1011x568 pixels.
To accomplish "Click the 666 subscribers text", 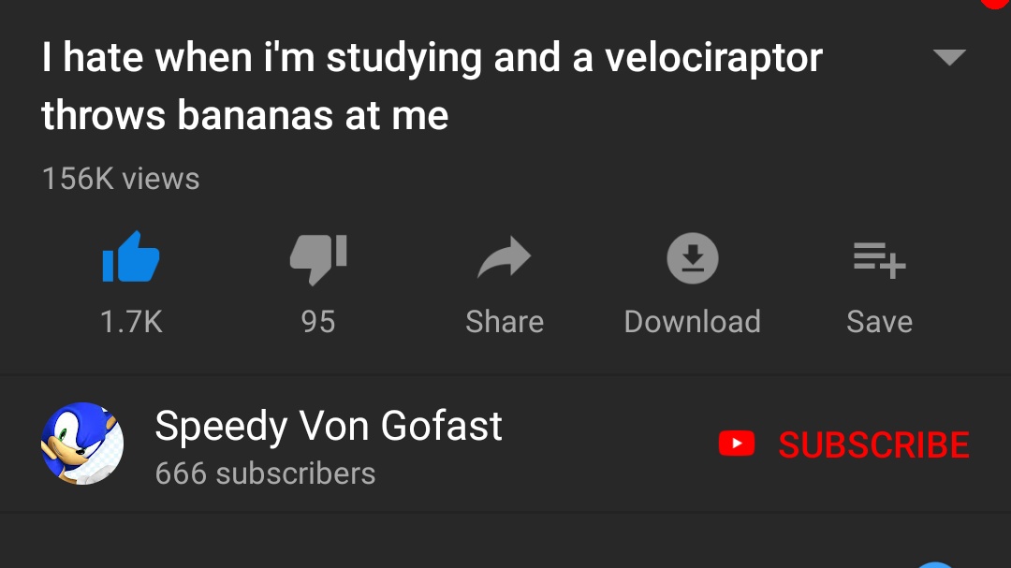I will coord(265,473).
